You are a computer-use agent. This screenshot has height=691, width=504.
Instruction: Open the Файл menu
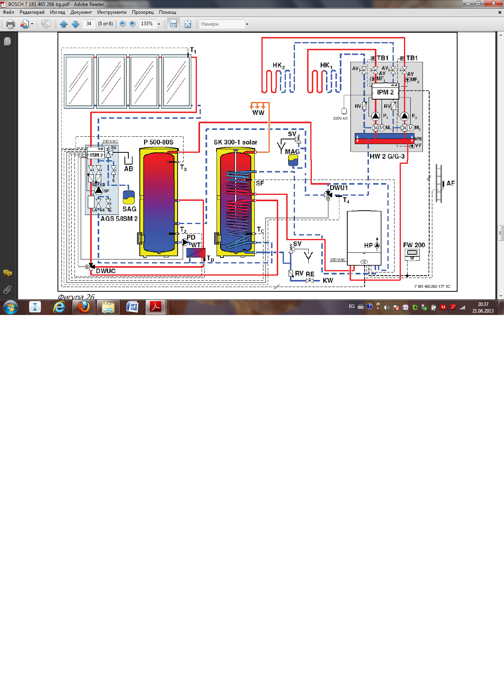click(8, 12)
